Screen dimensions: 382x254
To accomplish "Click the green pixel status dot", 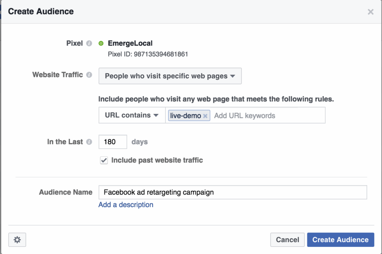I will click(x=101, y=44).
